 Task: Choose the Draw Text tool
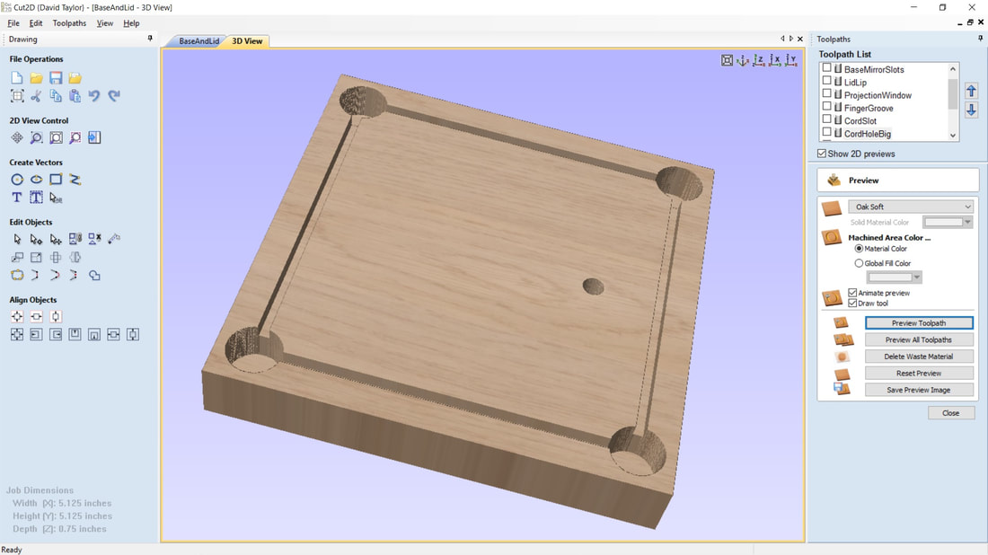[17, 198]
